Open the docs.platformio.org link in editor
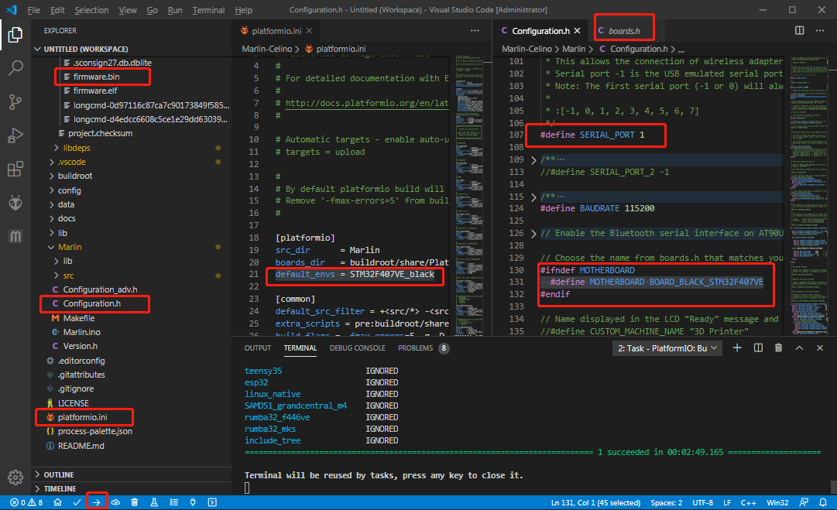The width and height of the screenshot is (837, 510). [367, 103]
